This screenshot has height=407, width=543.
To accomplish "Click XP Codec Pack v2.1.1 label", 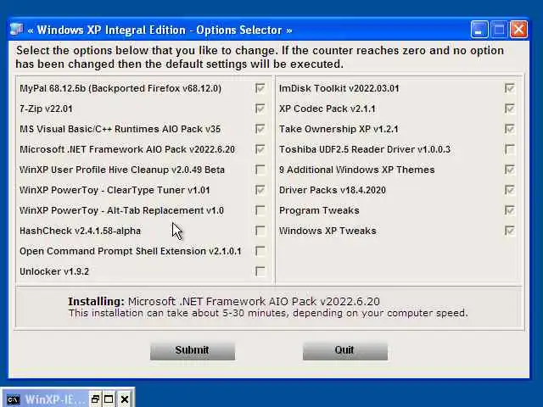I will (x=327, y=109).
